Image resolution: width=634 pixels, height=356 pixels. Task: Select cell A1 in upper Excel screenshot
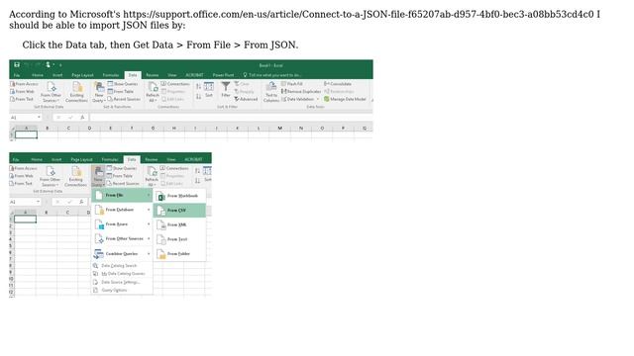27,134
